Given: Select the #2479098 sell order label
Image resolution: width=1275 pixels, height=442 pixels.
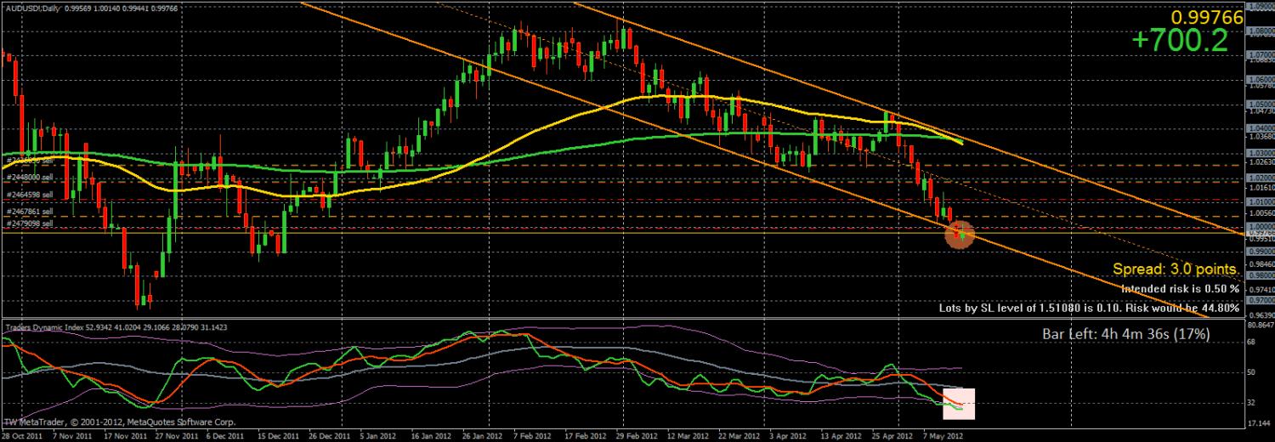Looking at the screenshot, I should (30, 223).
